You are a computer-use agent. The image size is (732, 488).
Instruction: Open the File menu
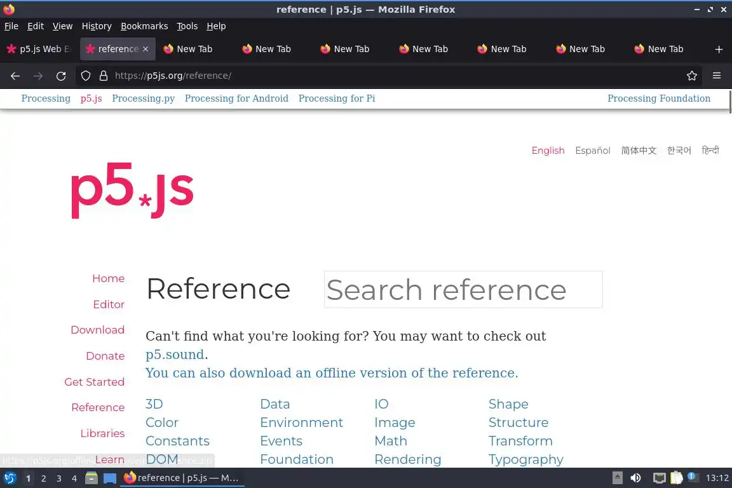[11, 26]
